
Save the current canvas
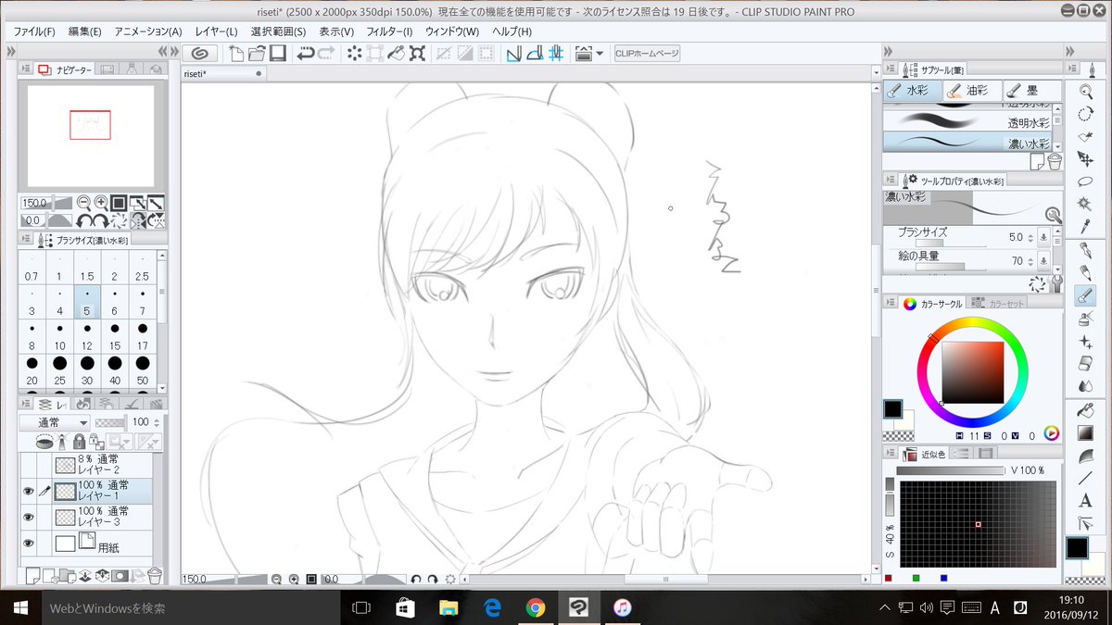coord(276,54)
